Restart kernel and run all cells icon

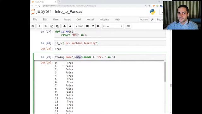point(98,26)
